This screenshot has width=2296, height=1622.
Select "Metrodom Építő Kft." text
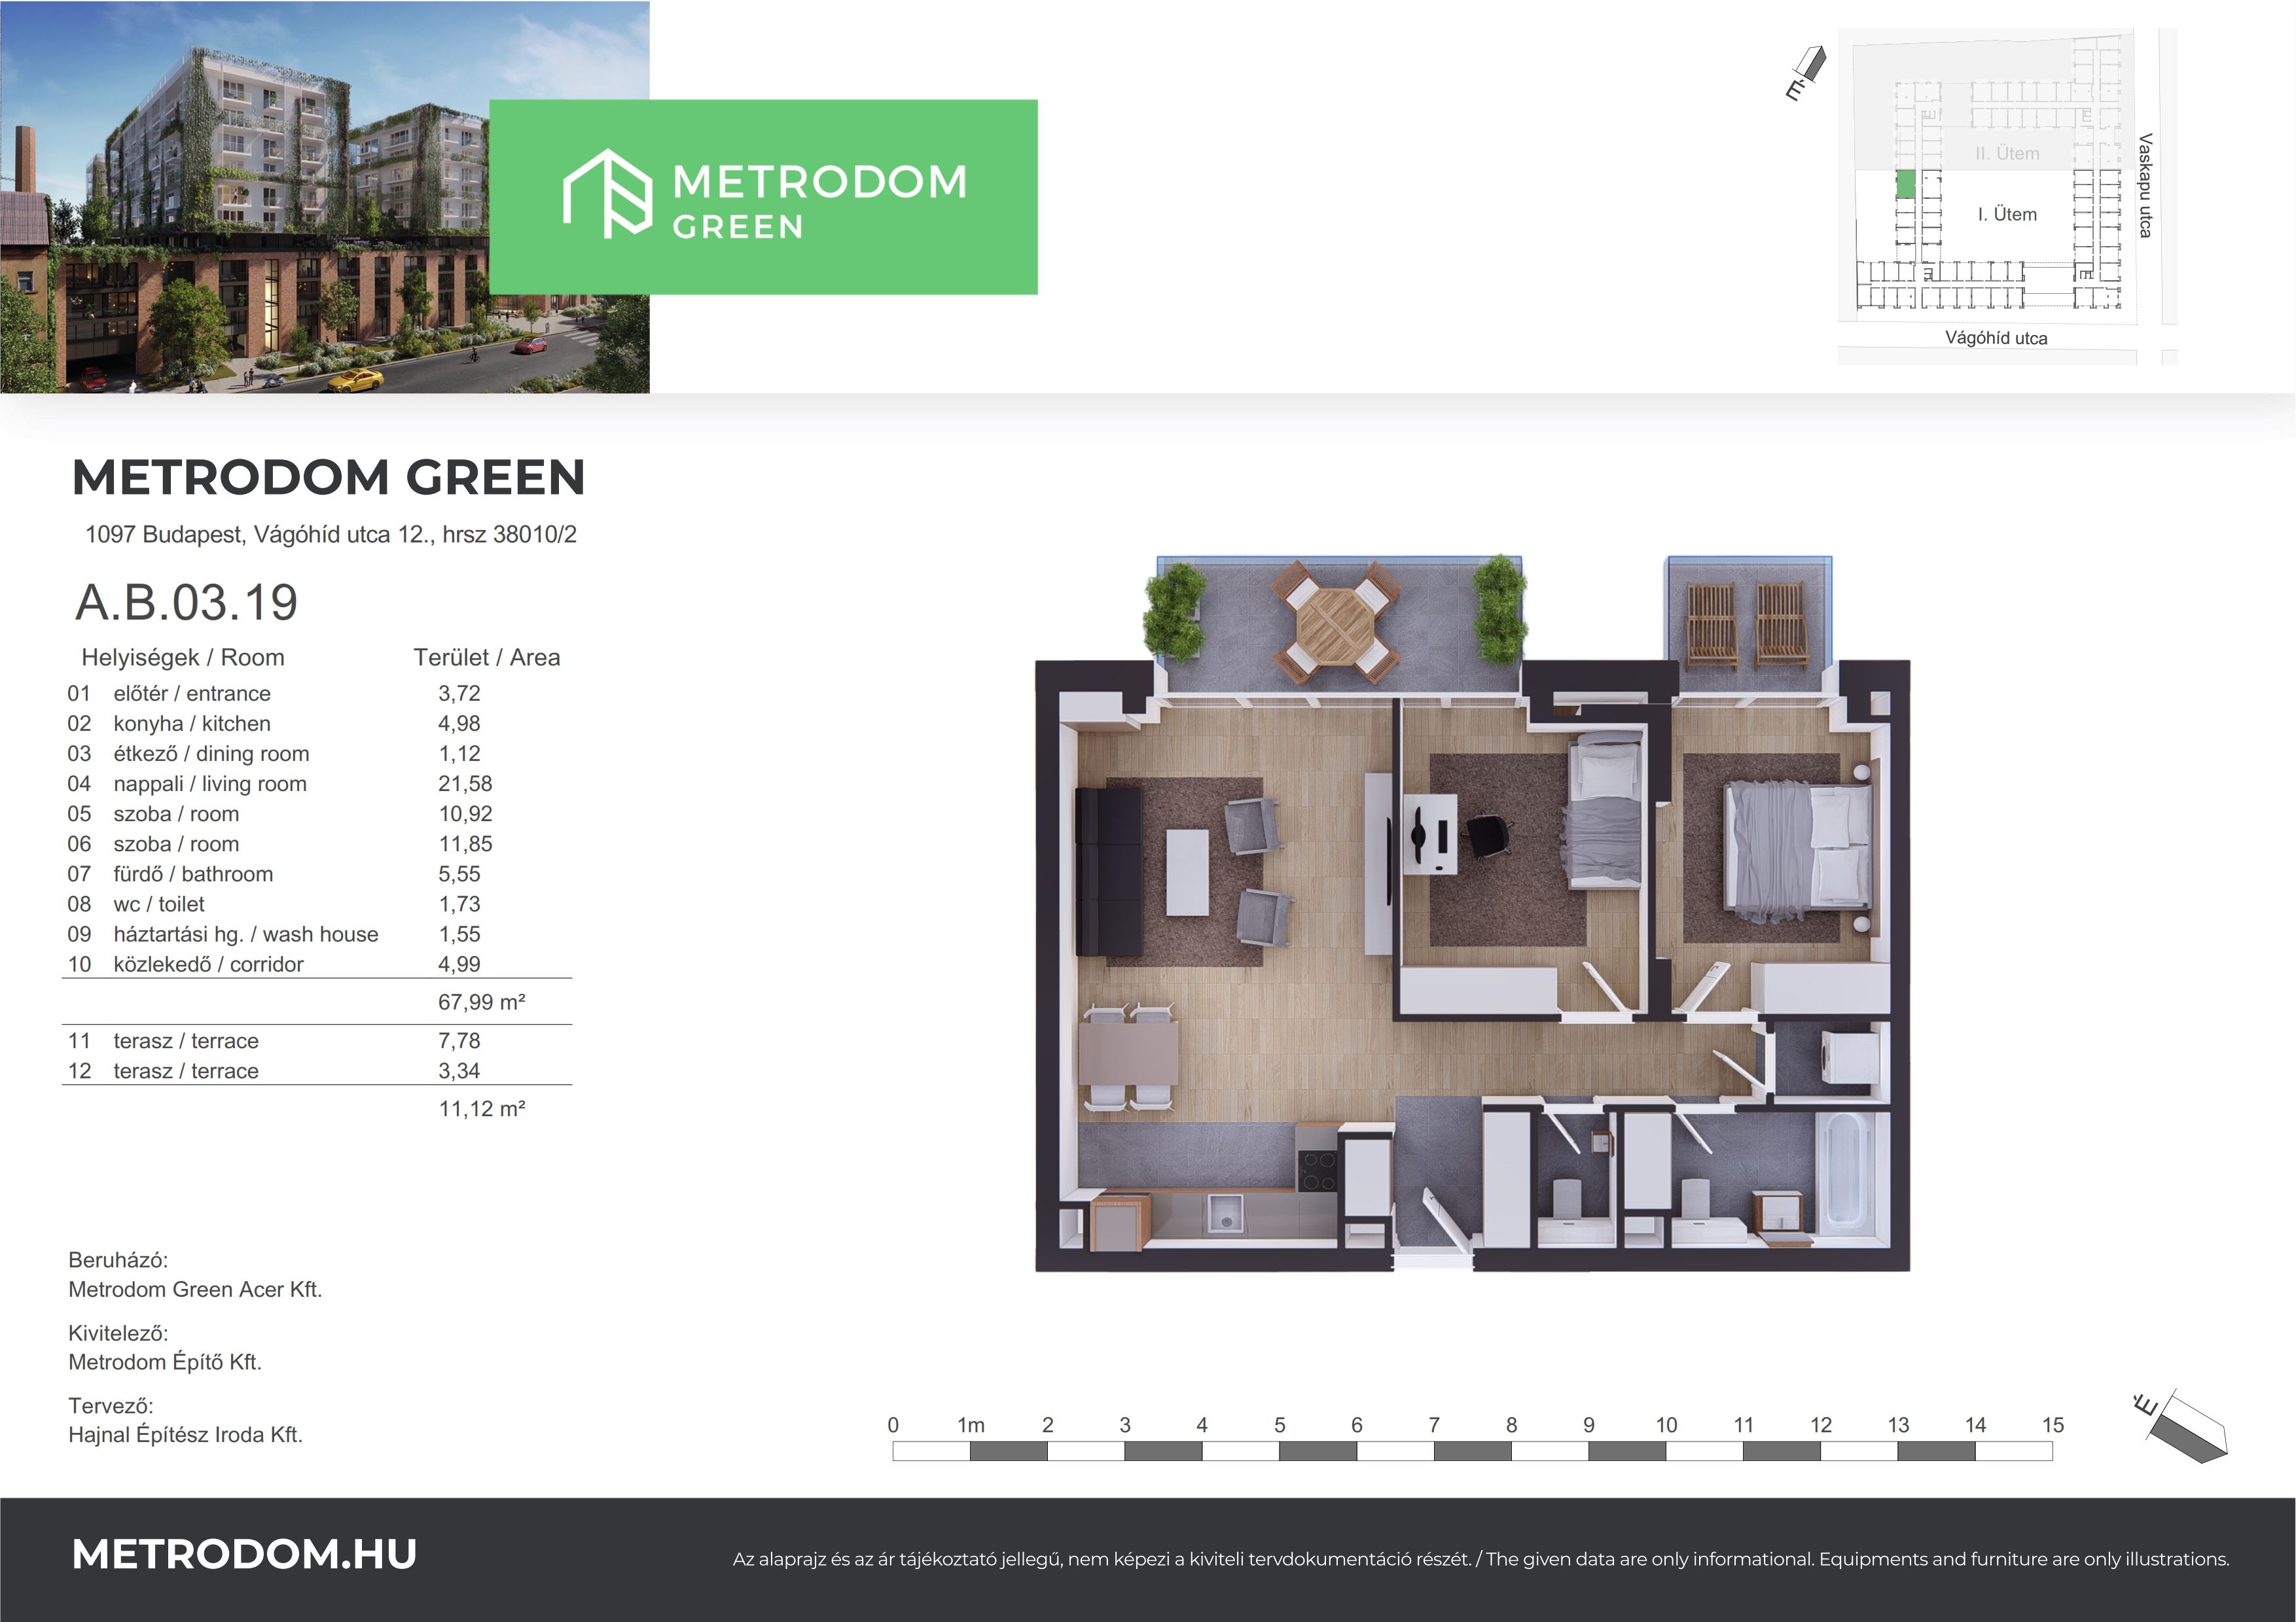click(x=165, y=1362)
